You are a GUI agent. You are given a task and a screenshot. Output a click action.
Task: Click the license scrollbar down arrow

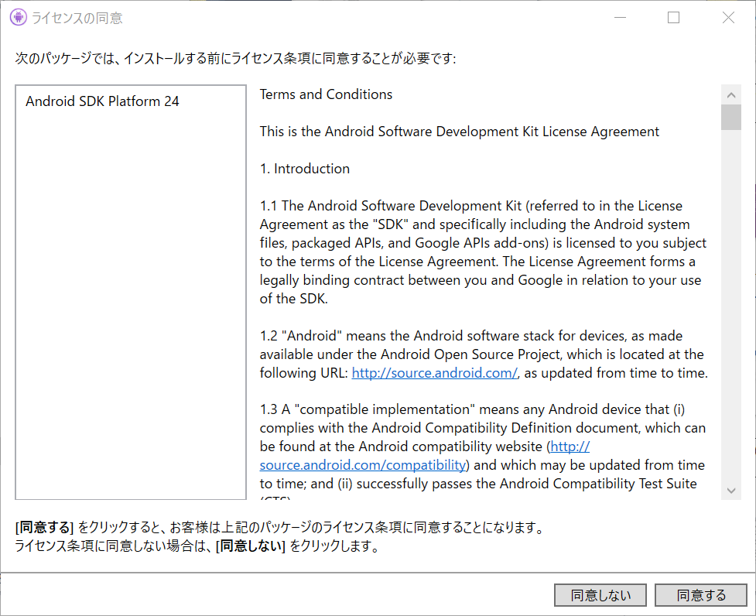[731, 490]
